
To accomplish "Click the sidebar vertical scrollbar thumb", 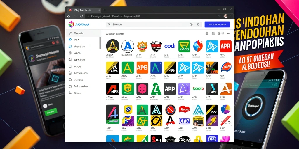I will pos(100,43).
